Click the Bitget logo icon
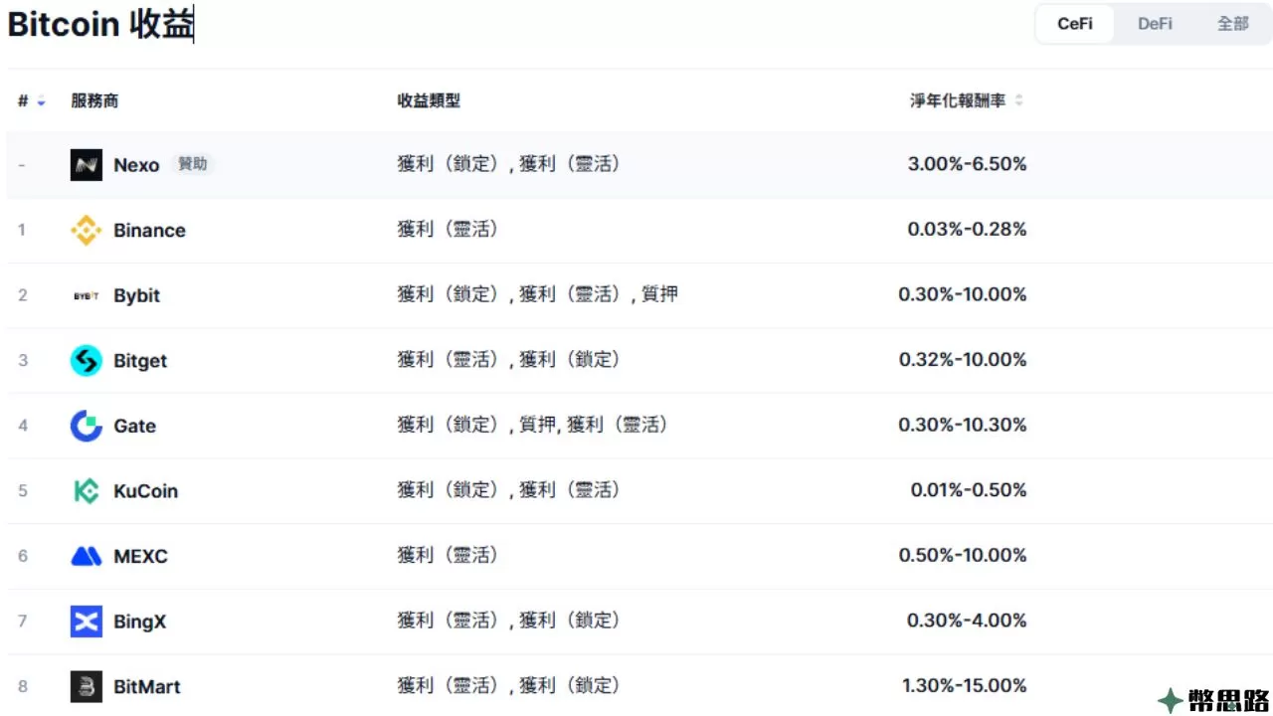1273x716 pixels. pos(87,361)
